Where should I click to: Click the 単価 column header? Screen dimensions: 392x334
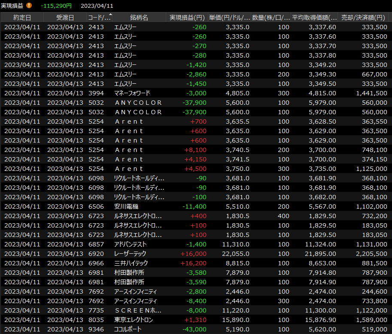click(229, 18)
